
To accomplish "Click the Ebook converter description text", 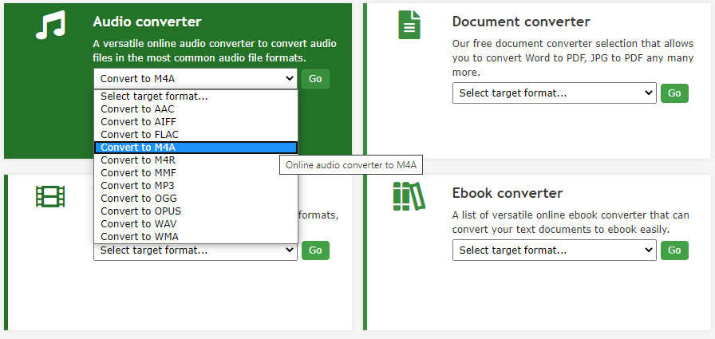I will click(571, 222).
